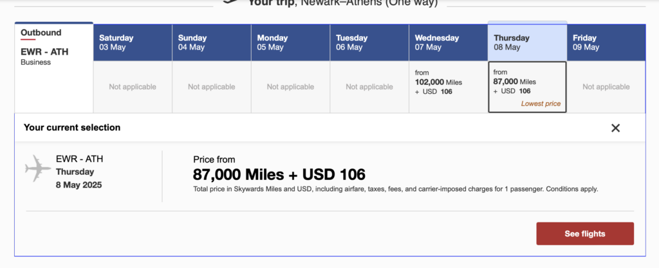Click the Lowest price label
This screenshot has height=268, width=659.
click(541, 103)
